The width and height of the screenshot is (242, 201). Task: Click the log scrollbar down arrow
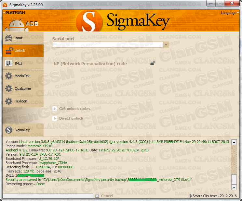(234, 187)
